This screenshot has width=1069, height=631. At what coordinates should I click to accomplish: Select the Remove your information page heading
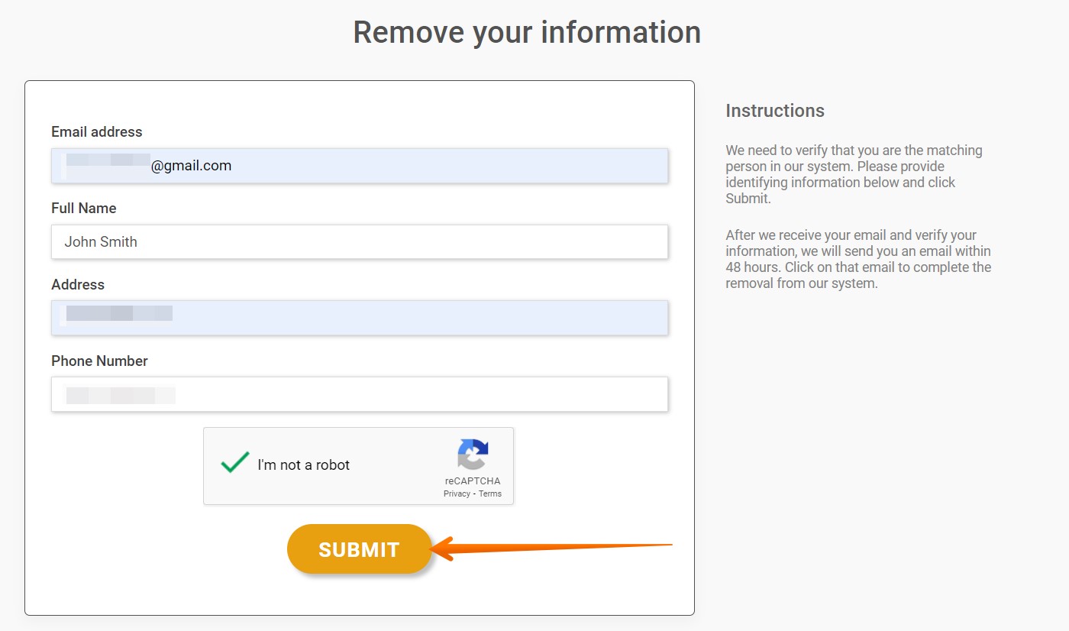527,32
